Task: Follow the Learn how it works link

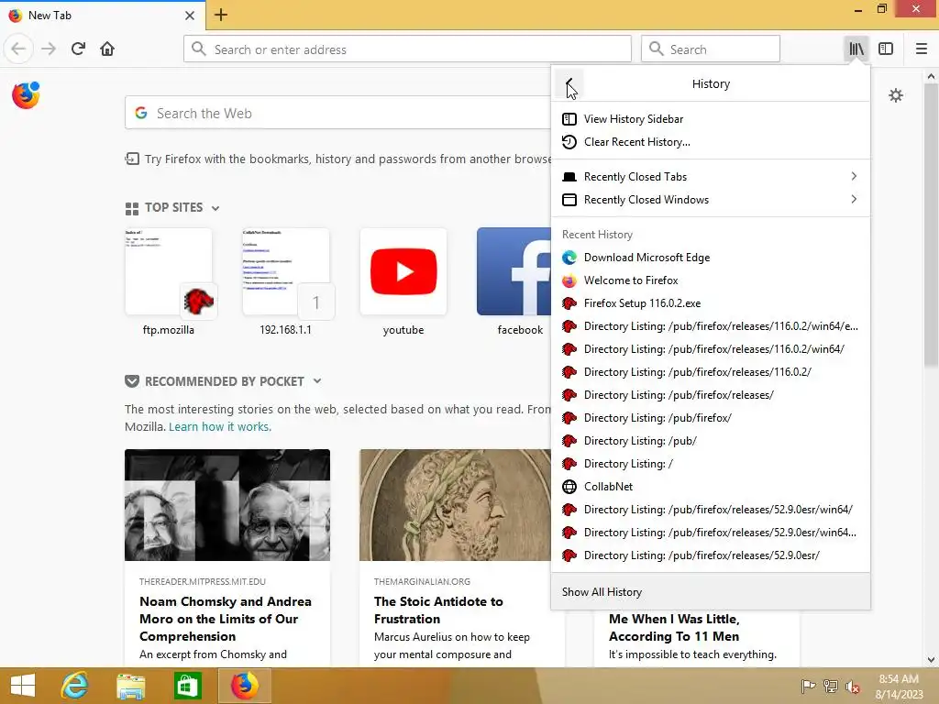Action: (220, 427)
